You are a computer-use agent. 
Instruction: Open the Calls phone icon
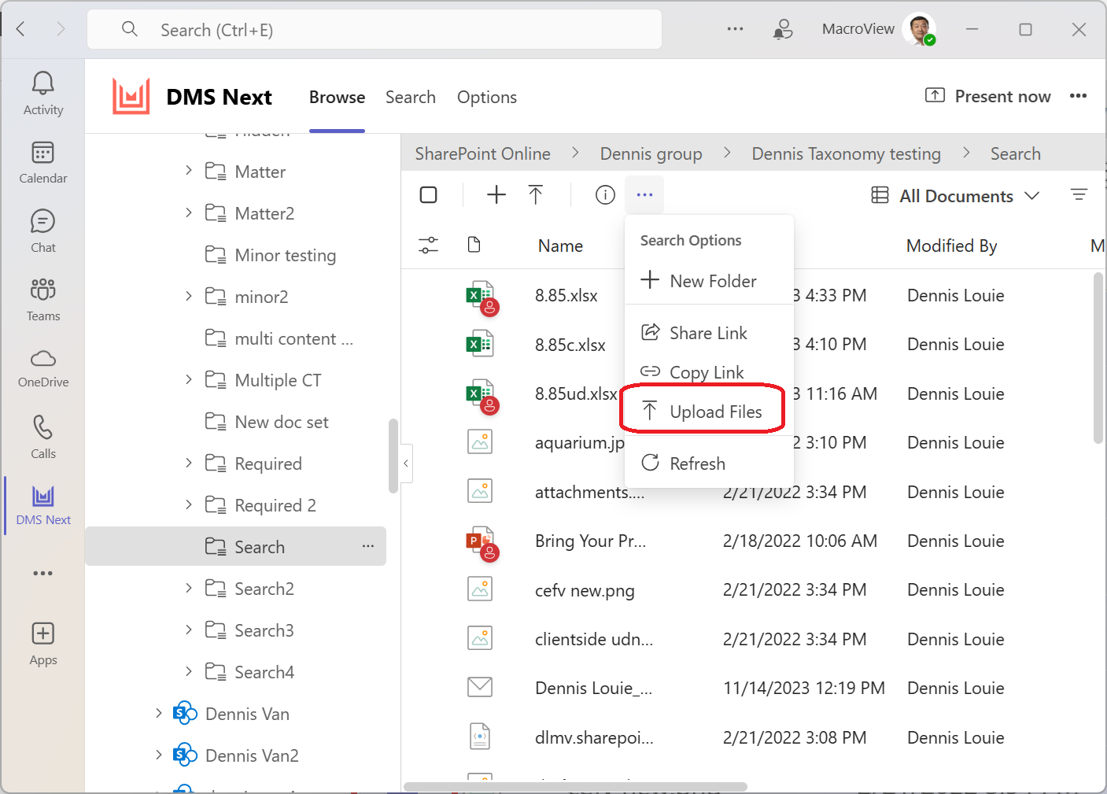(43, 427)
